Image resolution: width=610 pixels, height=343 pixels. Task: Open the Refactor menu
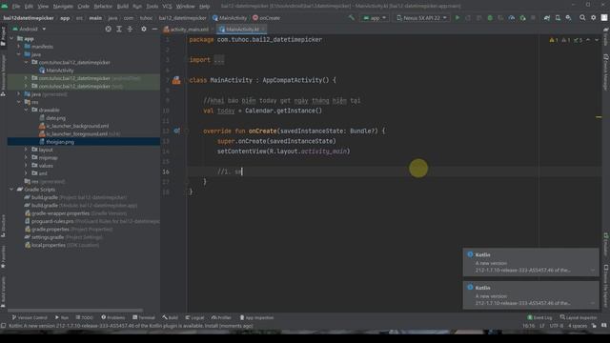click(103, 7)
